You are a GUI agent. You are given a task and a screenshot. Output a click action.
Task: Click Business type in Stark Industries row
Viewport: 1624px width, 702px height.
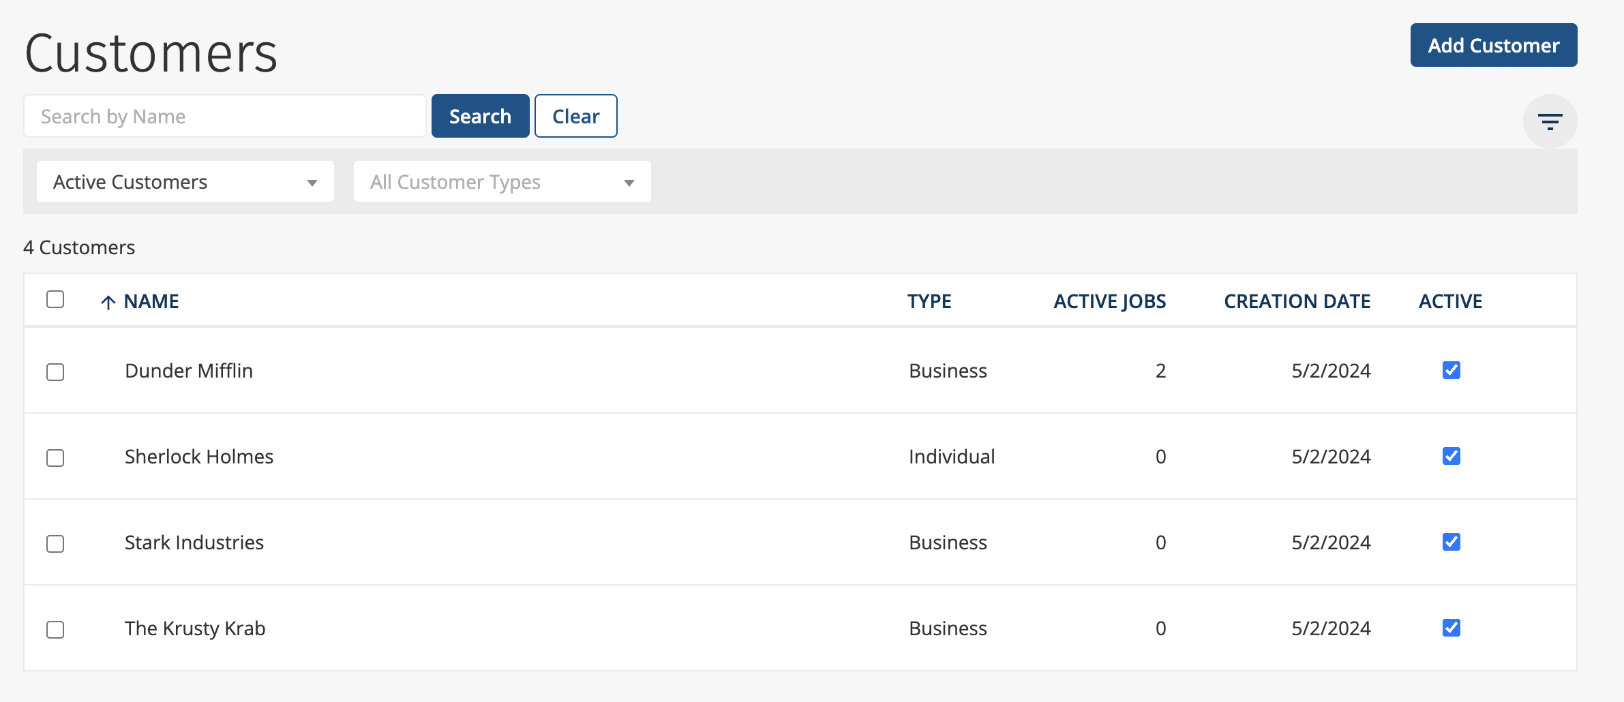[x=948, y=543]
